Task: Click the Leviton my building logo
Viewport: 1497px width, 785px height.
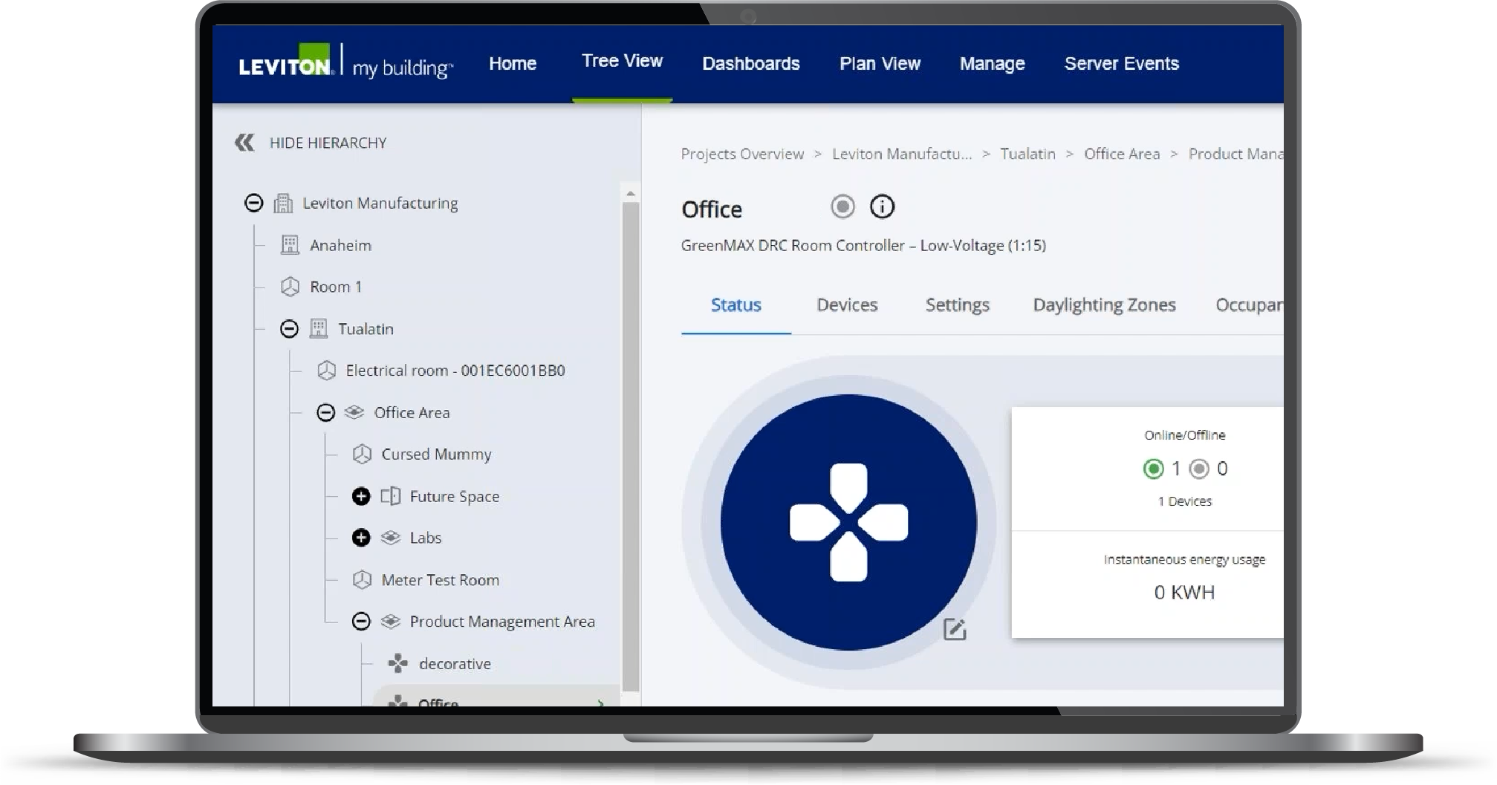Action: (345, 64)
